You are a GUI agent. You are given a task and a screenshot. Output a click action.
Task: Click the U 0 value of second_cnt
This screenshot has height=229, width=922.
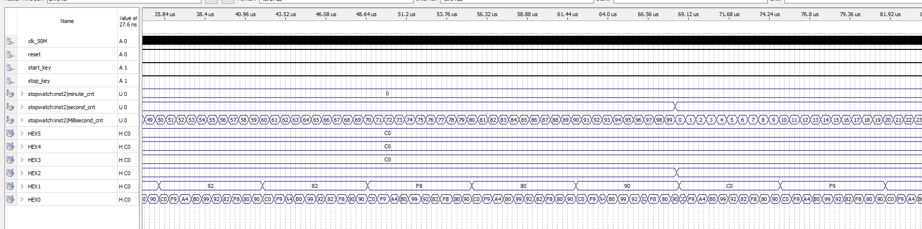pyautogui.click(x=123, y=107)
